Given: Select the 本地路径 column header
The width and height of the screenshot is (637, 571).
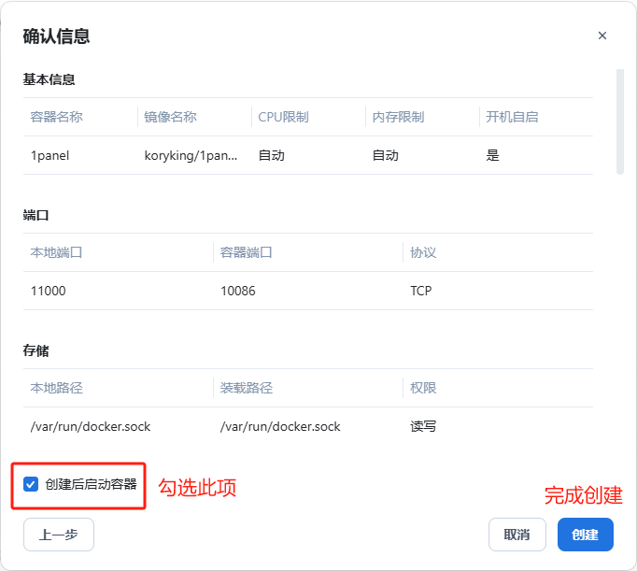Looking at the screenshot, I should [56, 388].
